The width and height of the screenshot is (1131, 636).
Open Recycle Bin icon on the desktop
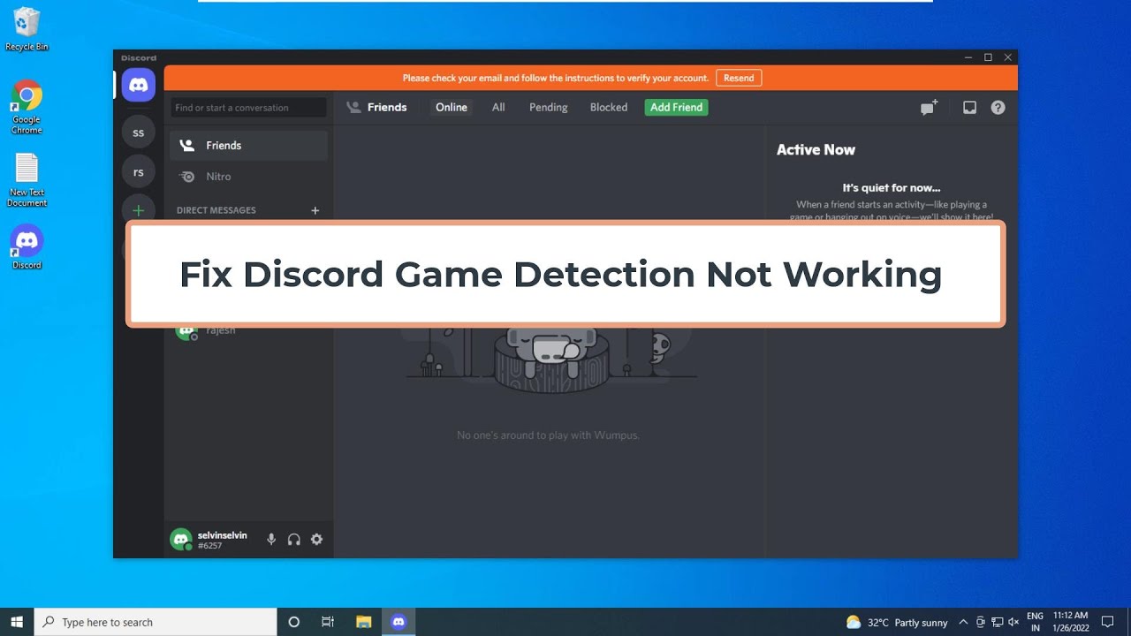[27, 29]
